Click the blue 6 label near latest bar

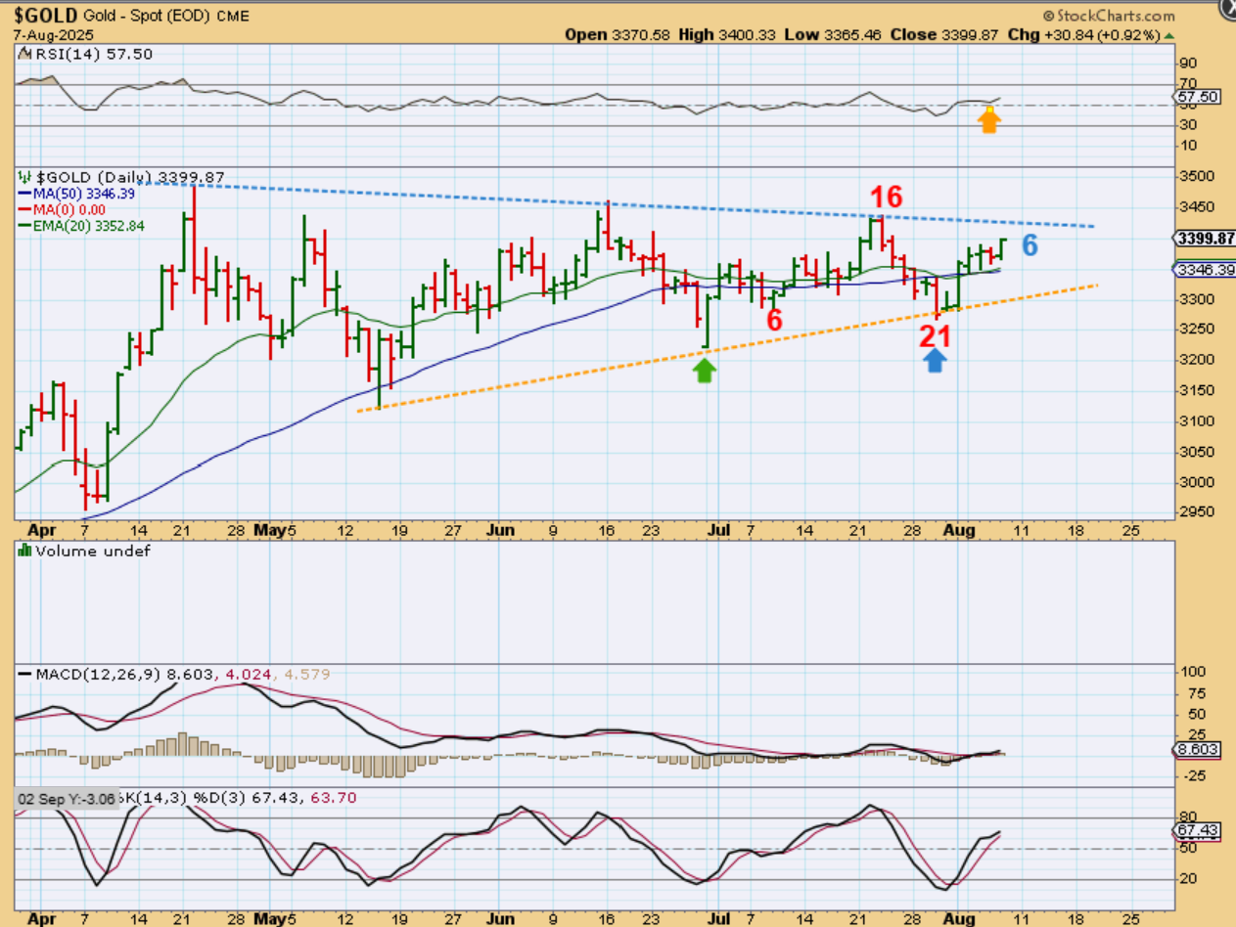[1030, 246]
